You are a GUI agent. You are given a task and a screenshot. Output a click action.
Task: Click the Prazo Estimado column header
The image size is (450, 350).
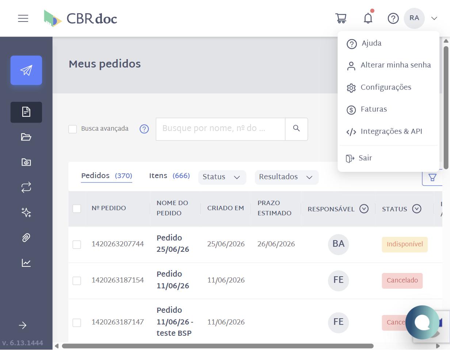[274, 208]
